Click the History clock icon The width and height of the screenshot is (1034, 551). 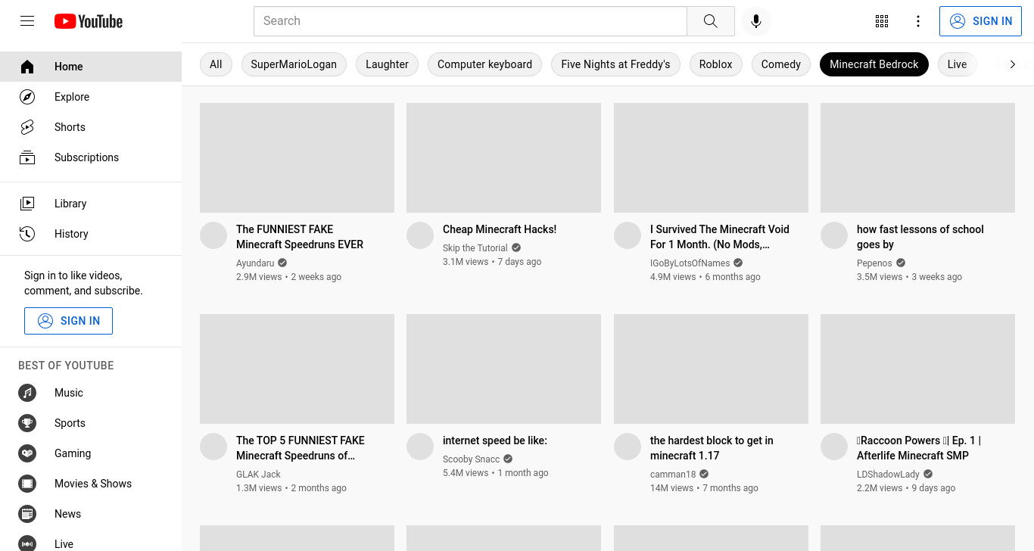point(27,234)
